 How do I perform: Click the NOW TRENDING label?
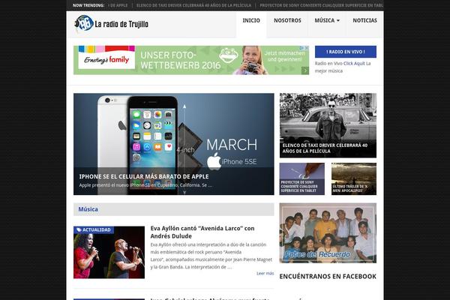(88, 5)
